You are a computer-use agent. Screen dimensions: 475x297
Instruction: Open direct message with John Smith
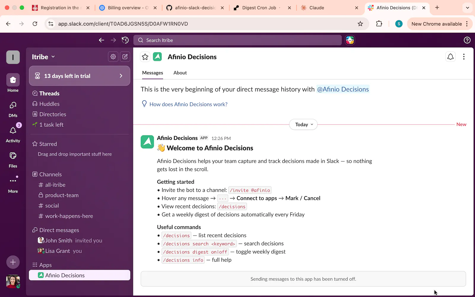click(80, 241)
